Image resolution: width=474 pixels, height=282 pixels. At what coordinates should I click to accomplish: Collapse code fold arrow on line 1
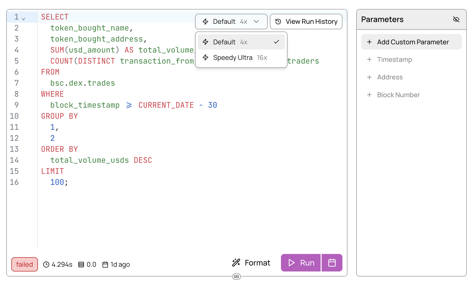pyautogui.click(x=24, y=19)
